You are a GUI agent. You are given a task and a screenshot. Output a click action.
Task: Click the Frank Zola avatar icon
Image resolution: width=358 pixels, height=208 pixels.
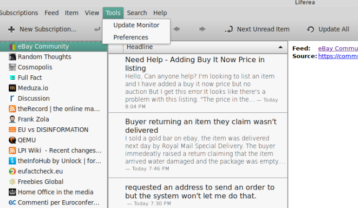(13, 119)
